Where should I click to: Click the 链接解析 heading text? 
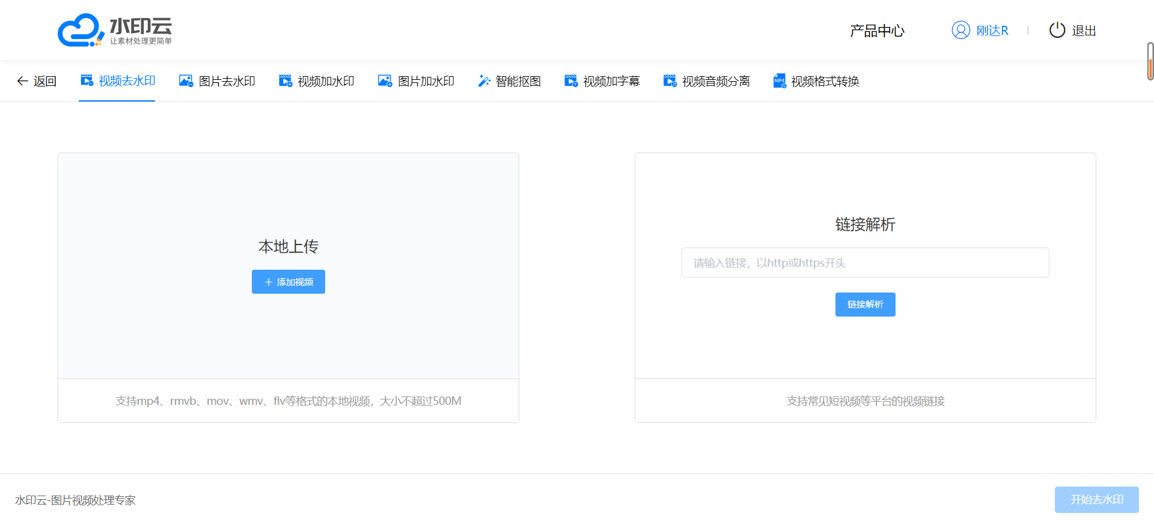click(865, 224)
